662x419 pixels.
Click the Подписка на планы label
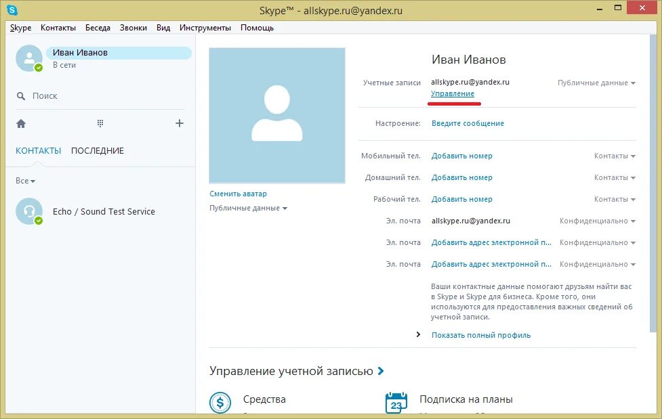[x=466, y=399]
